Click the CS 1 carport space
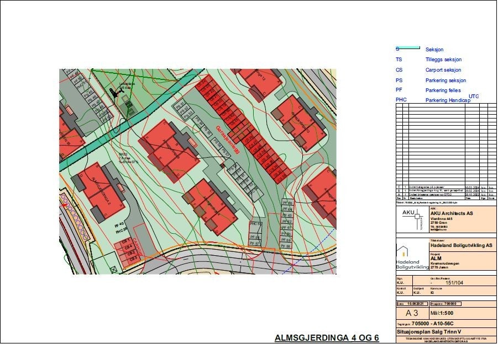498x344 pixels. [x=127, y=241]
